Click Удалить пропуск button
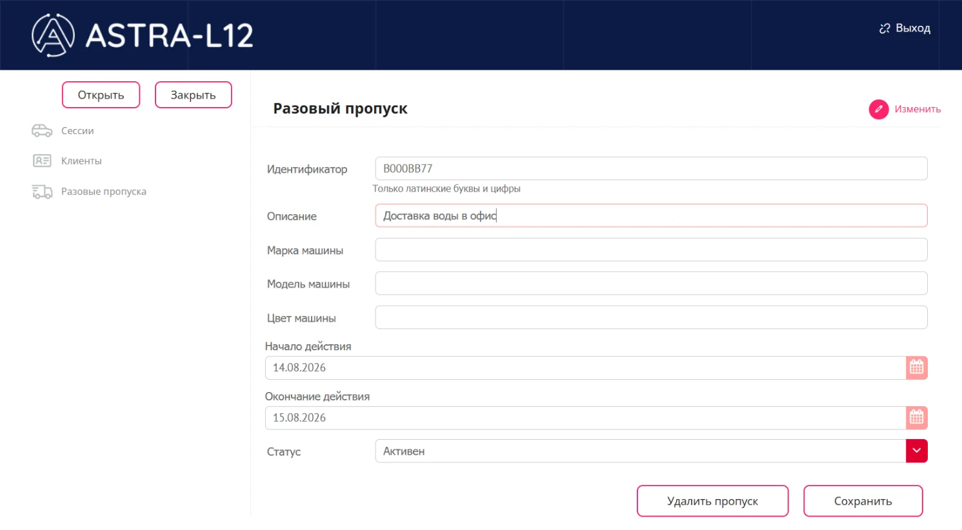962x530 pixels. tap(713, 501)
